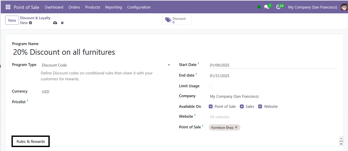
Task: Click the user avatar picture
Action: [344, 7]
